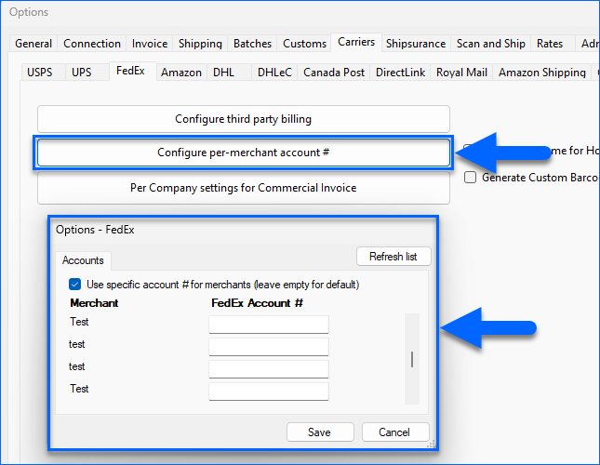
Task: Open the Canada Post tab
Action: [x=334, y=73]
